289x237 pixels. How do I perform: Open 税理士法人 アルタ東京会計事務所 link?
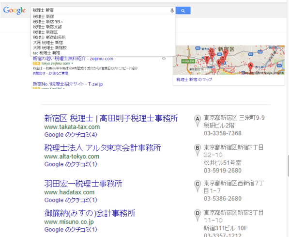coord(103,148)
